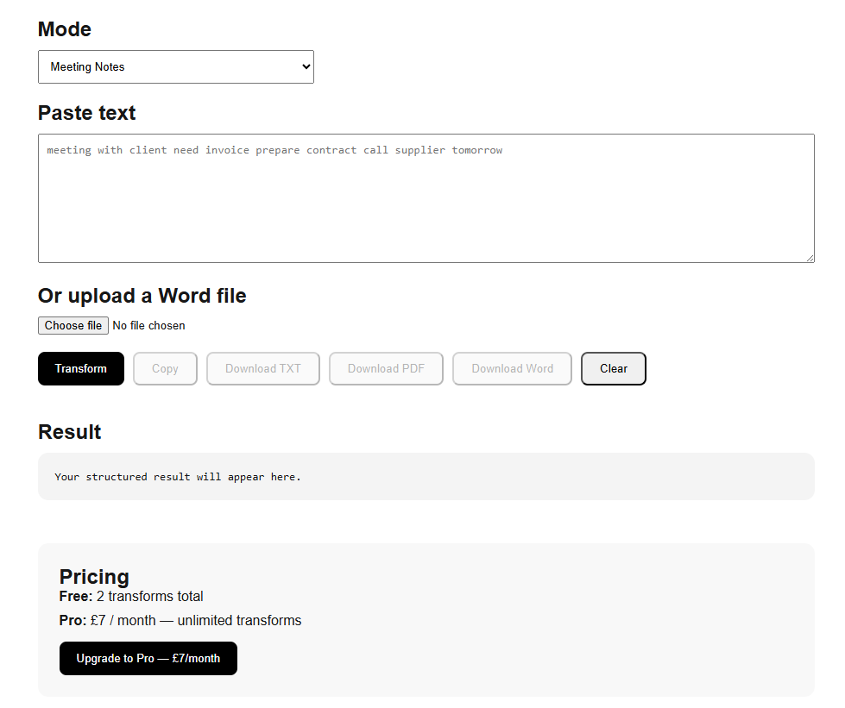Click Download PDF to export the result

(386, 368)
